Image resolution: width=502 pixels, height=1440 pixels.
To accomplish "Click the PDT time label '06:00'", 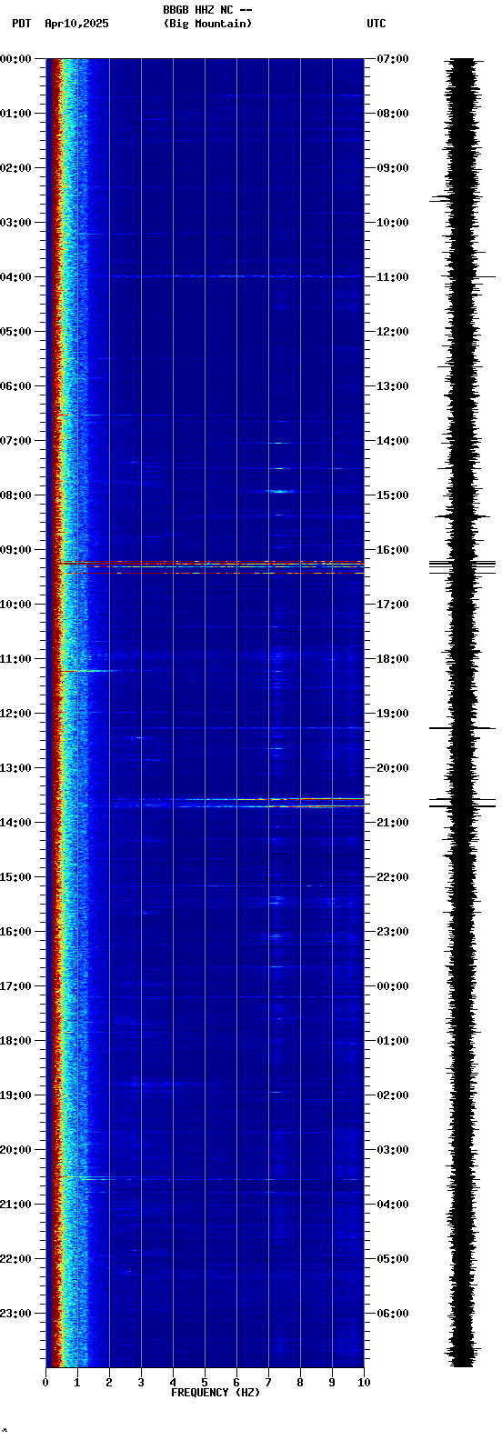I will click(15, 386).
